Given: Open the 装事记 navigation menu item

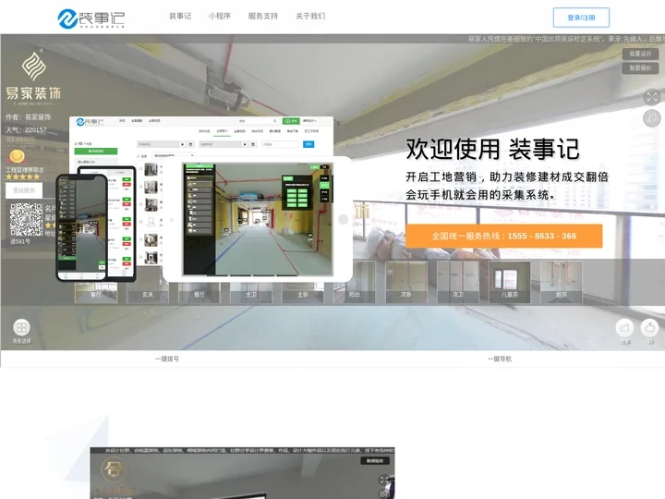Looking at the screenshot, I should [x=180, y=16].
